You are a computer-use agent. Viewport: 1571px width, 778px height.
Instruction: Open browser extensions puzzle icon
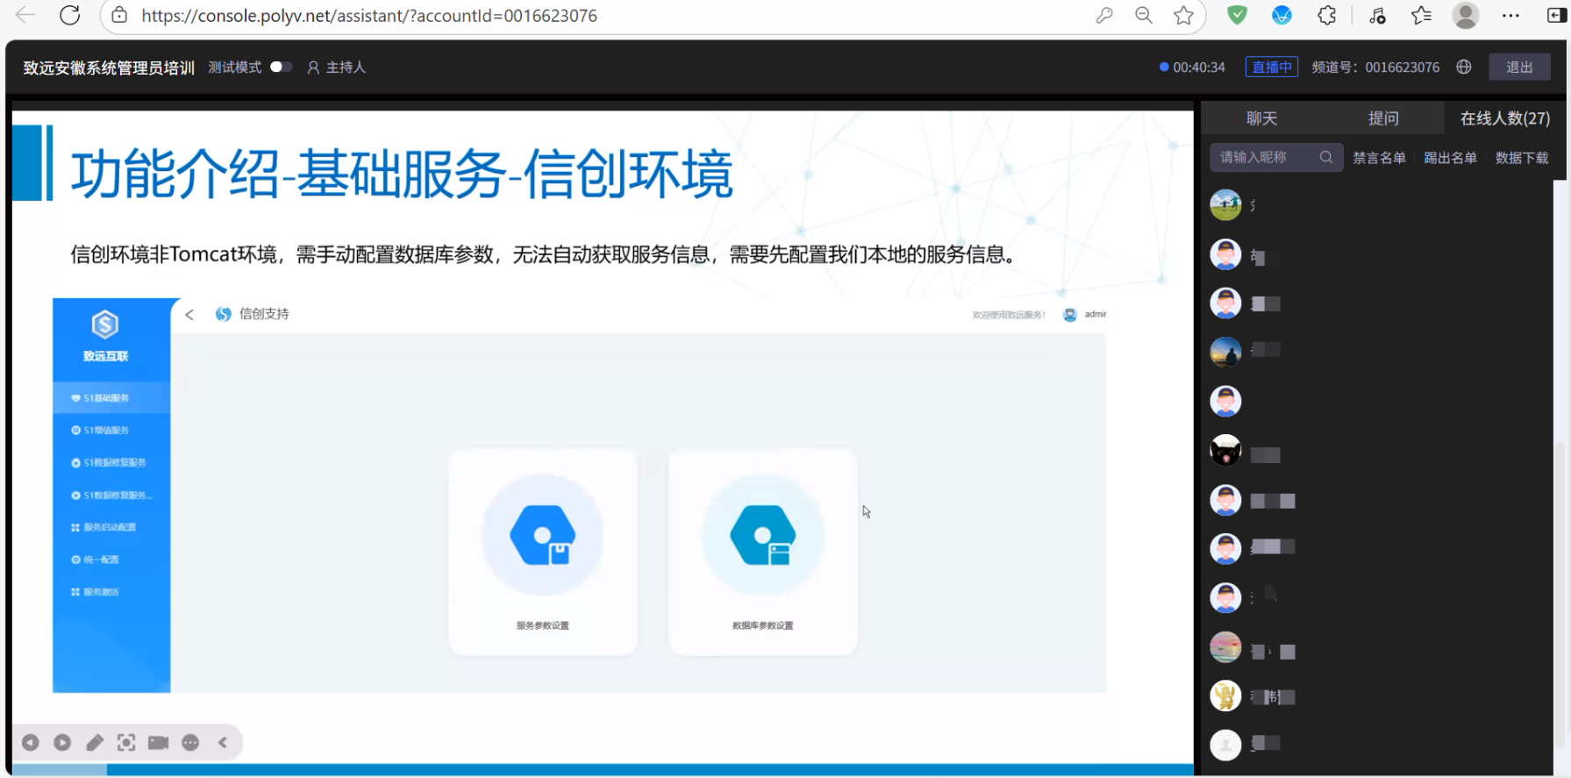[x=1327, y=16]
